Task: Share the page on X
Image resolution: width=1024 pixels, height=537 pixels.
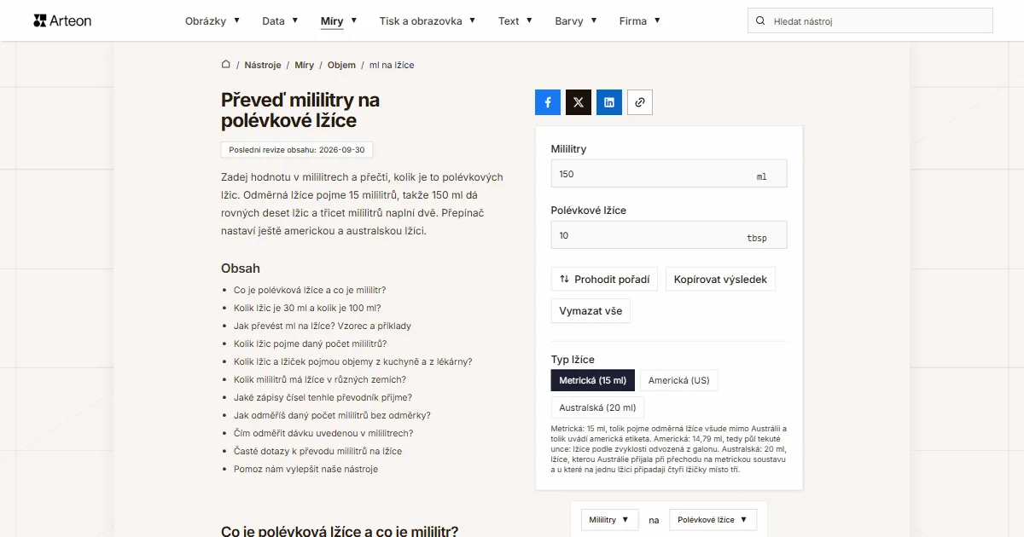Action: [579, 102]
